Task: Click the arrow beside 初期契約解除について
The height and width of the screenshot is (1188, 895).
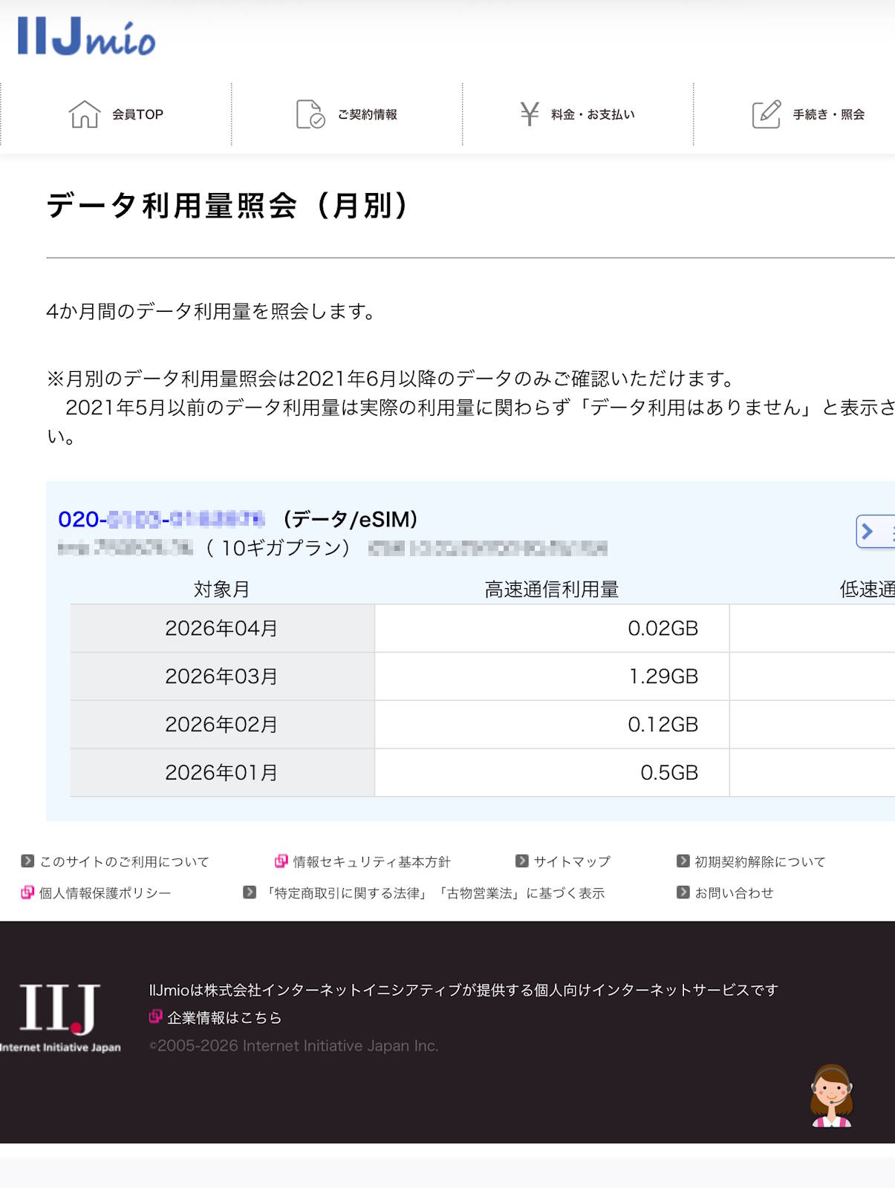Action: coord(681,861)
